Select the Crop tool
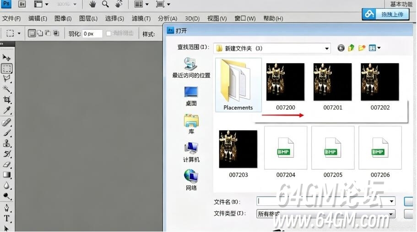The height and width of the screenshot is (232, 417). click(x=7, y=99)
